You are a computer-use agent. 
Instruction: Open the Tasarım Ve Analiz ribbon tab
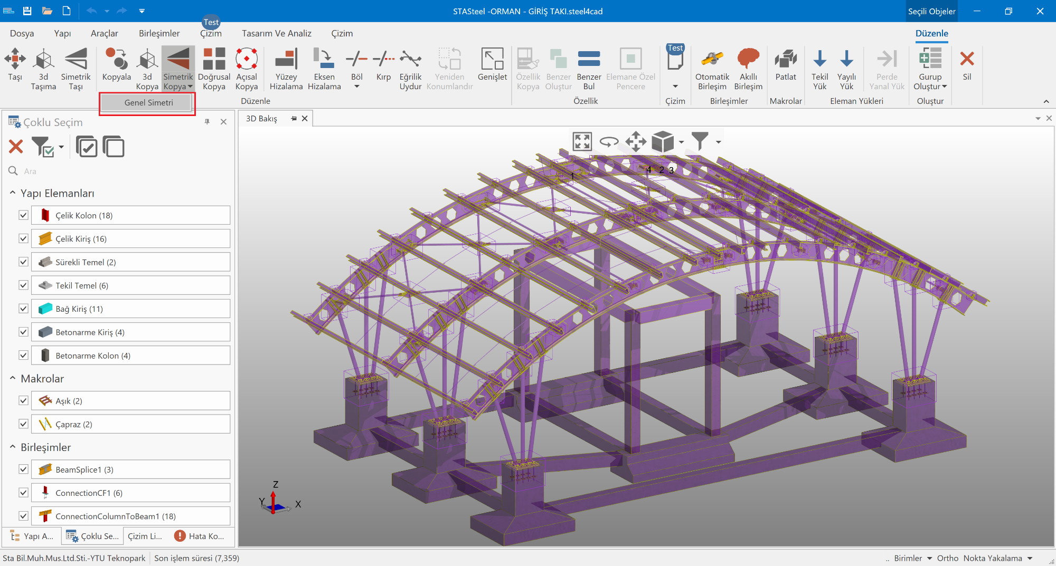pos(276,33)
